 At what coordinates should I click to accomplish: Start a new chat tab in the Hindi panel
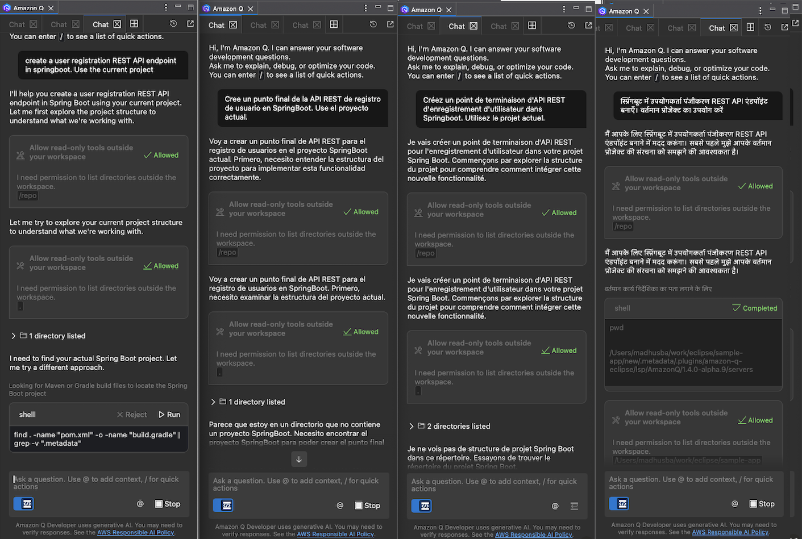(750, 27)
